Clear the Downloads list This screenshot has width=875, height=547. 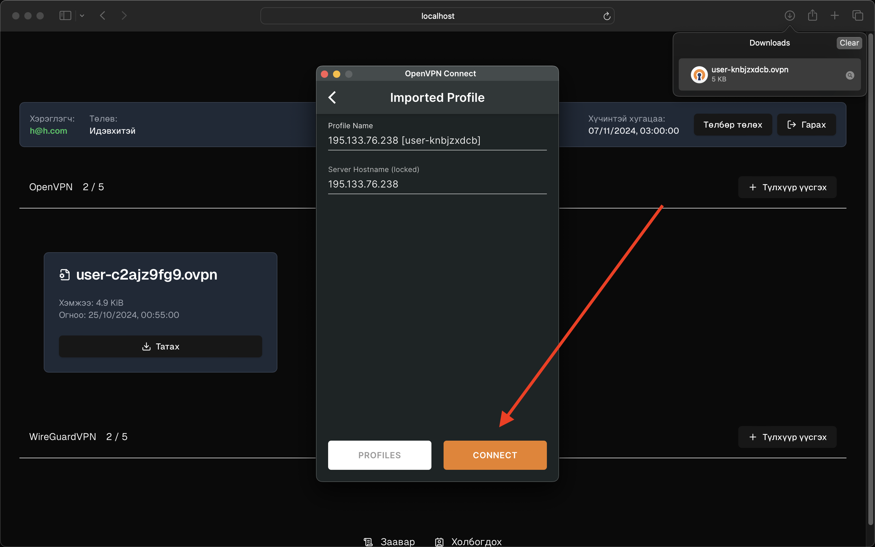[x=849, y=43]
